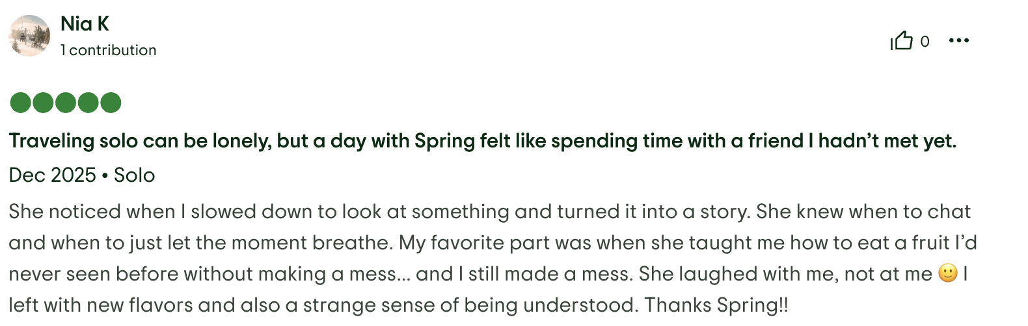Click the thumbs-up helpful icon
This screenshot has height=326, width=1028.
pos(902,41)
